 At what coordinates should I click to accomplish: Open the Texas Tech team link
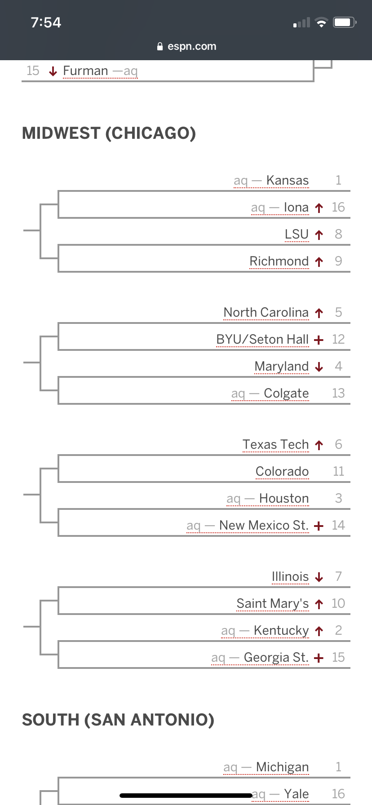pyautogui.click(x=275, y=445)
